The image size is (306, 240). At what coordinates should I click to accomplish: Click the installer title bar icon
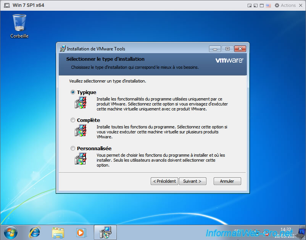point(63,49)
